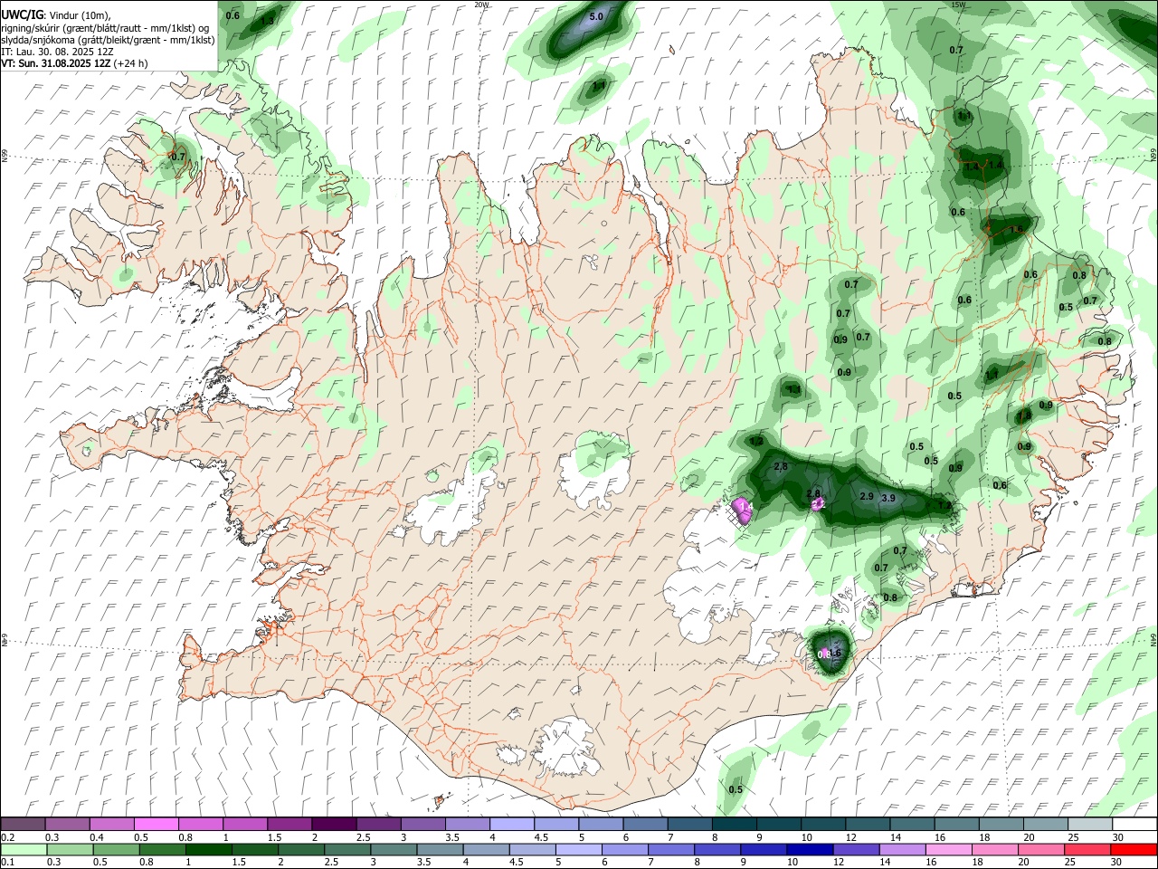
Task: Select the 'IT: Lau. 30. 08. 2025 12Z' line
Action: pos(56,52)
